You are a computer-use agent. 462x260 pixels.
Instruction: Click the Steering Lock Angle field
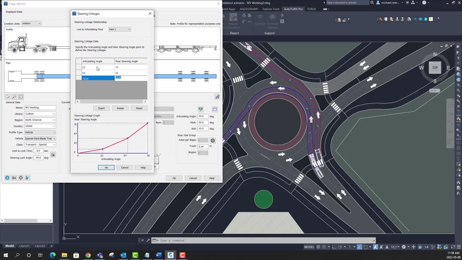pos(38,158)
